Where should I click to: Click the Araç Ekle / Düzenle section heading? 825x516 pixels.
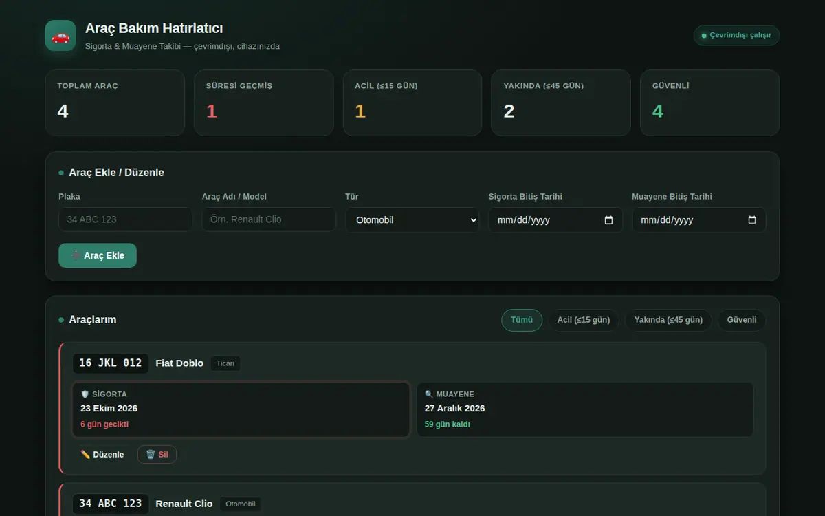[116, 173]
